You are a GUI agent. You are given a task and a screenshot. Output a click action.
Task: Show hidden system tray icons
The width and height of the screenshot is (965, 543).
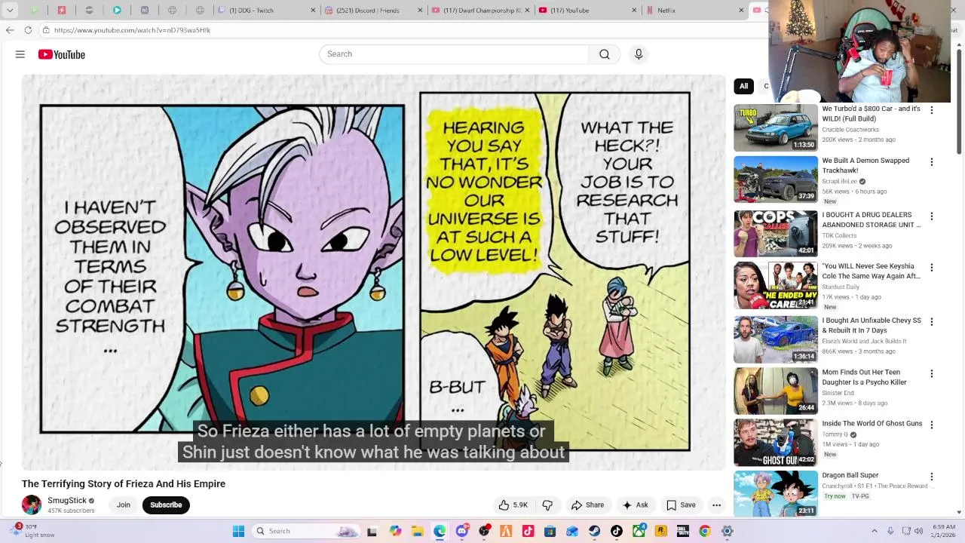[x=875, y=531]
